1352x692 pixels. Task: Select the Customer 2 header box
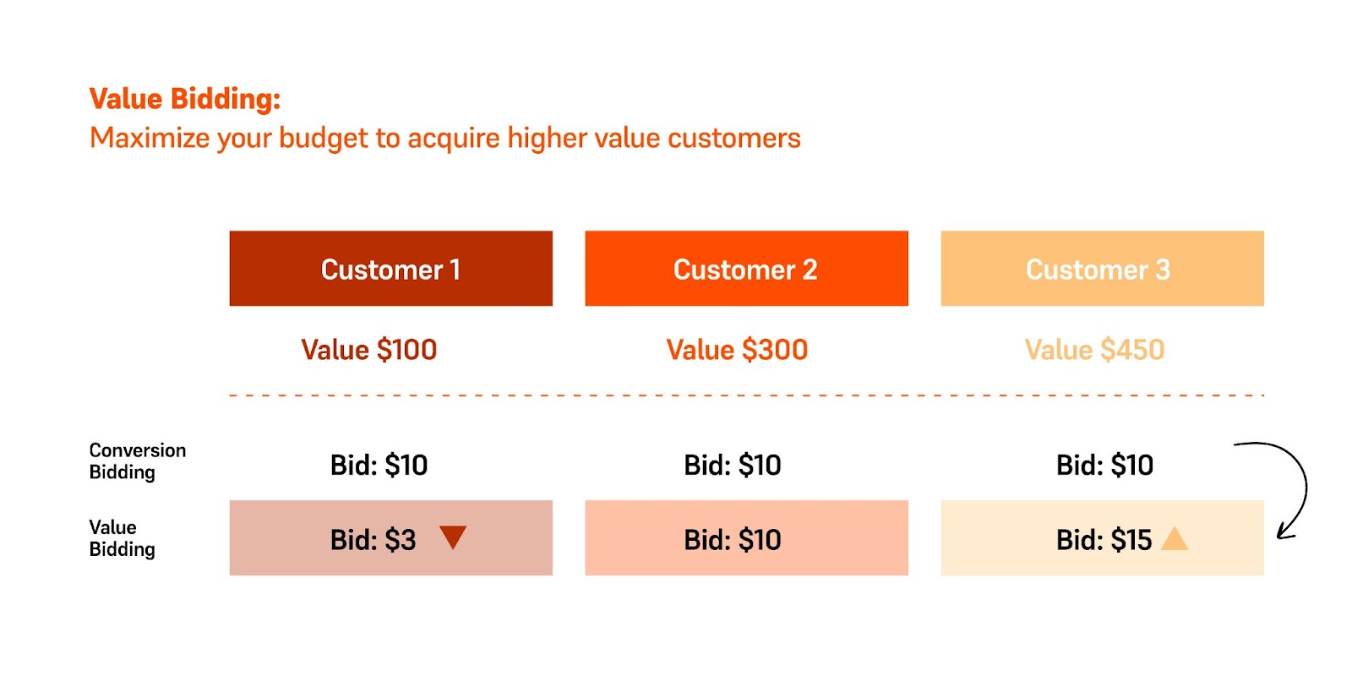746,269
